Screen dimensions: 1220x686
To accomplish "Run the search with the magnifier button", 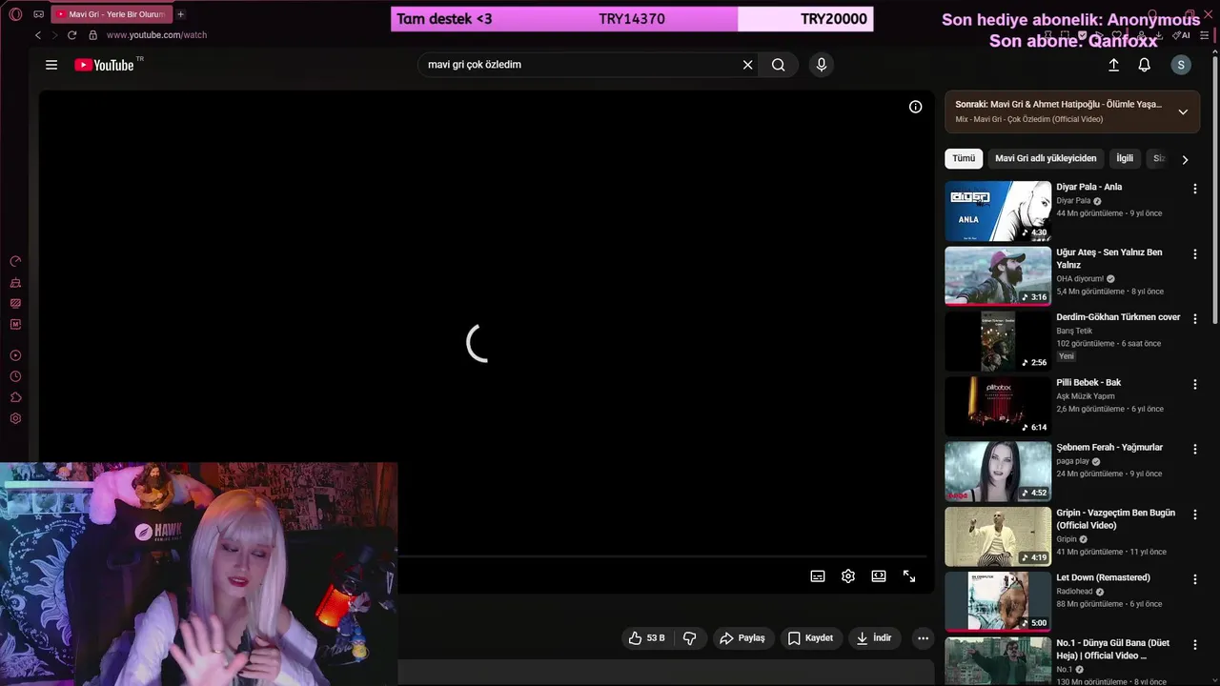I will (x=779, y=65).
